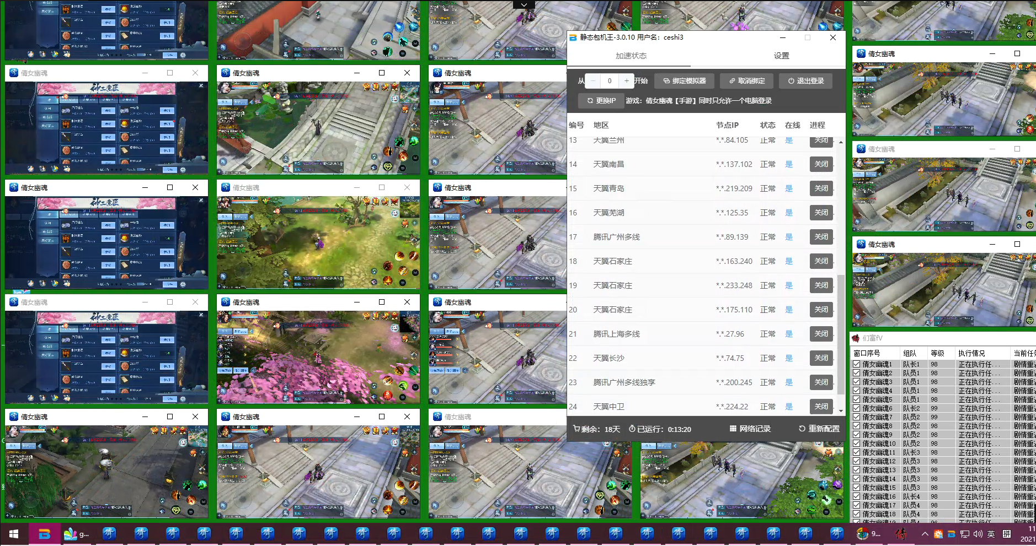Uncheck the 倩女幽魂1 row checkbox
This screenshot has width=1036, height=546.
click(x=856, y=364)
